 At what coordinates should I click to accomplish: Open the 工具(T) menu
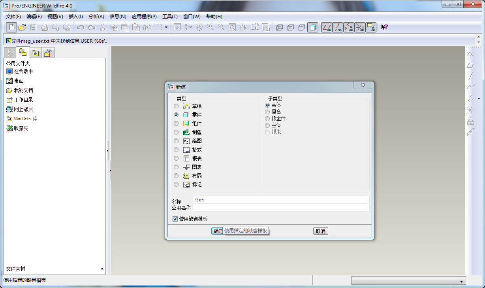click(x=170, y=17)
